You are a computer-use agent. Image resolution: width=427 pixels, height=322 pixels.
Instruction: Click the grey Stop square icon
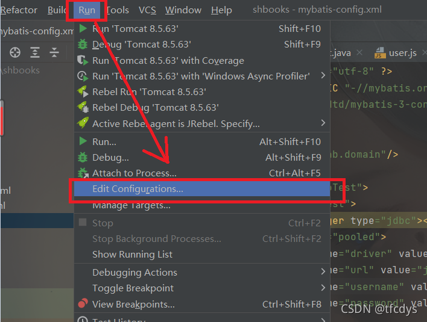[83, 222]
